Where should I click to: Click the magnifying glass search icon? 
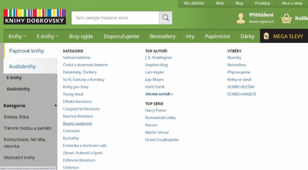tap(165, 18)
